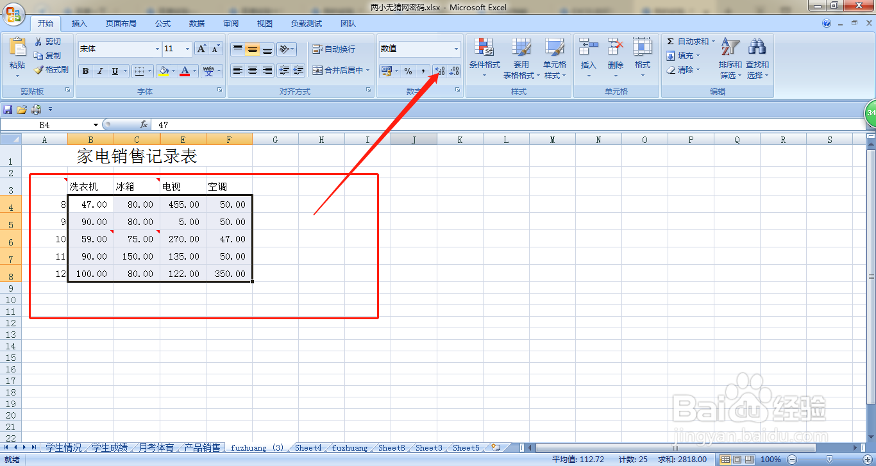Click cell containing 455.00
Screen dimensions: 876x466
183,204
